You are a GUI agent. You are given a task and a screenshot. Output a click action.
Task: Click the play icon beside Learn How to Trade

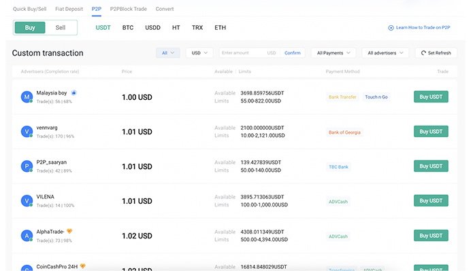pyautogui.click(x=391, y=28)
